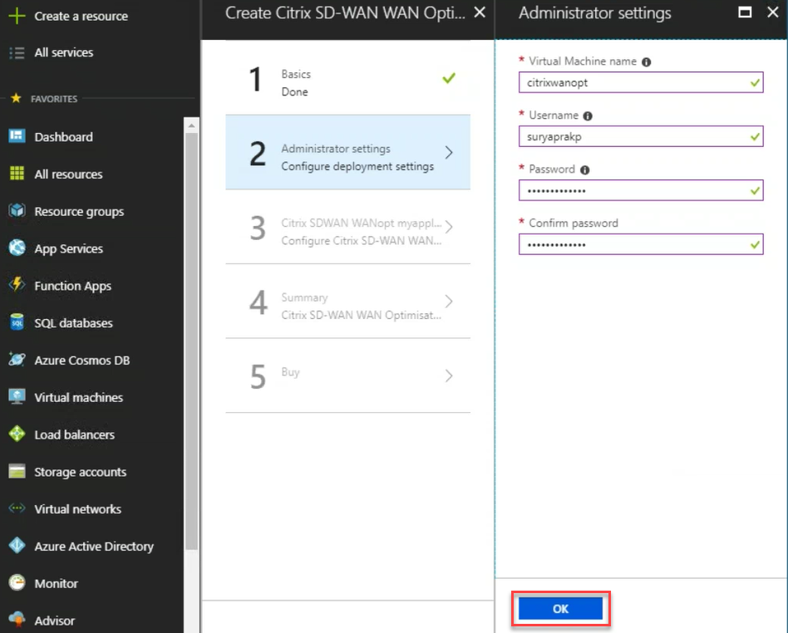Expand the step 5 Buy chevron
Viewport: 788px width, 633px height.
point(449,375)
